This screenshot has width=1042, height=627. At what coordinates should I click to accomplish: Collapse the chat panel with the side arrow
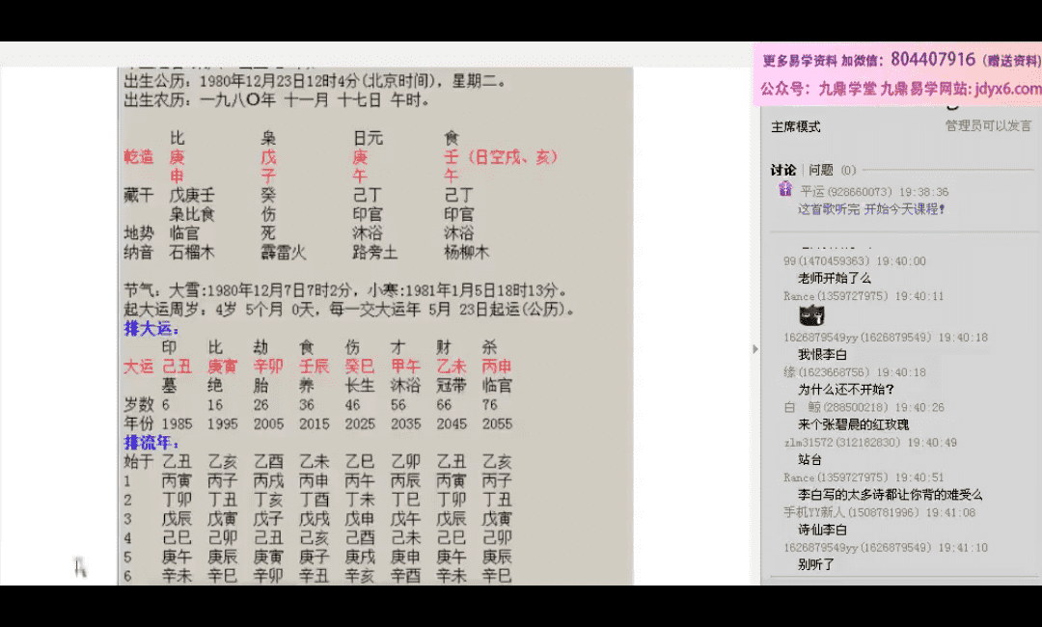point(755,348)
